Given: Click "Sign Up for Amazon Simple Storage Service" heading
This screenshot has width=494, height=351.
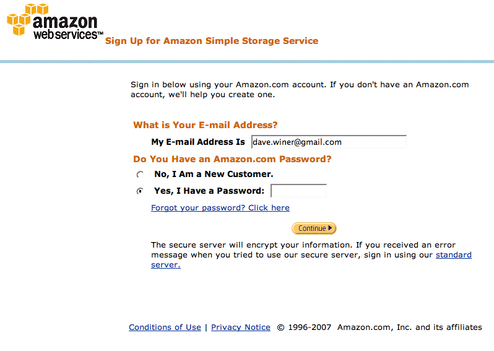Looking at the screenshot, I should pos(212,41).
